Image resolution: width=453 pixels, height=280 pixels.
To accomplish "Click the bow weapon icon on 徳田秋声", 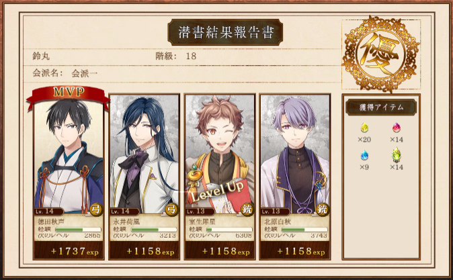I will pos(96,209).
